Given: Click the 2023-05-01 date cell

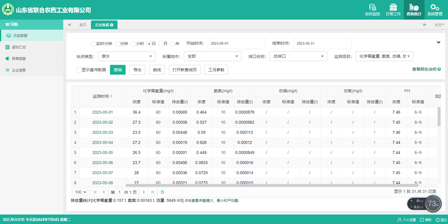Looking at the screenshot, I should [x=102, y=112].
